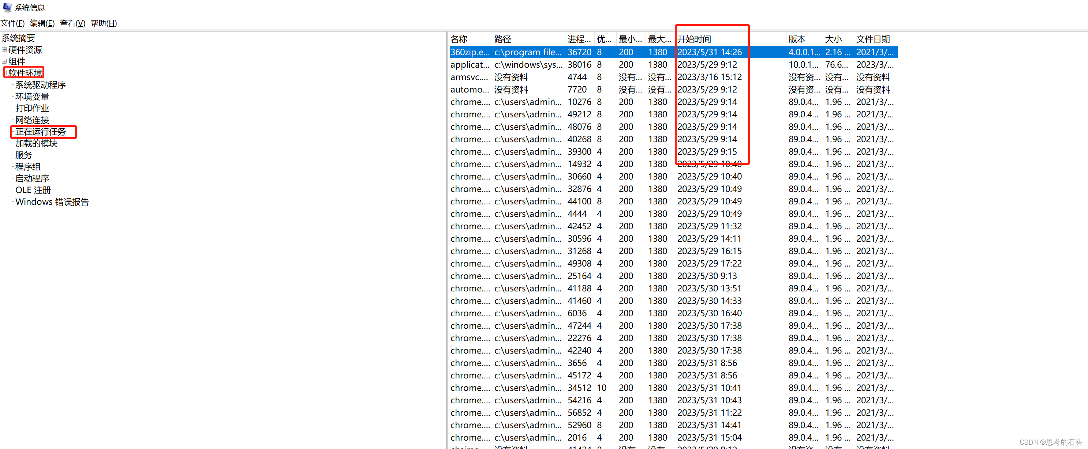Open the 文件(F) menu
Viewport: 1088px width, 449px height.
pos(13,23)
